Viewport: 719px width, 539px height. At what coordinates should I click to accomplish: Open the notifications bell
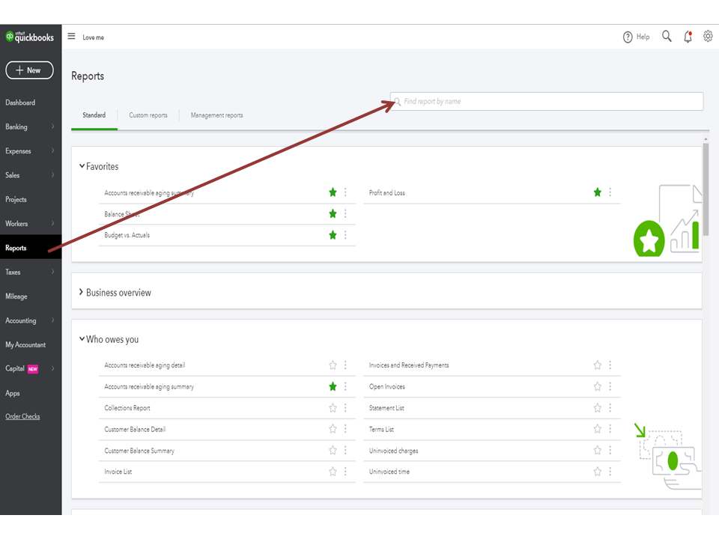click(x=688, y=37)
